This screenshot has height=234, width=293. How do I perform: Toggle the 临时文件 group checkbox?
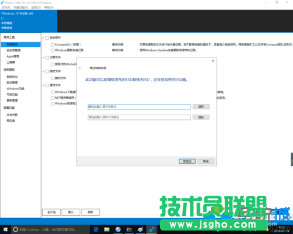(47, 71)
